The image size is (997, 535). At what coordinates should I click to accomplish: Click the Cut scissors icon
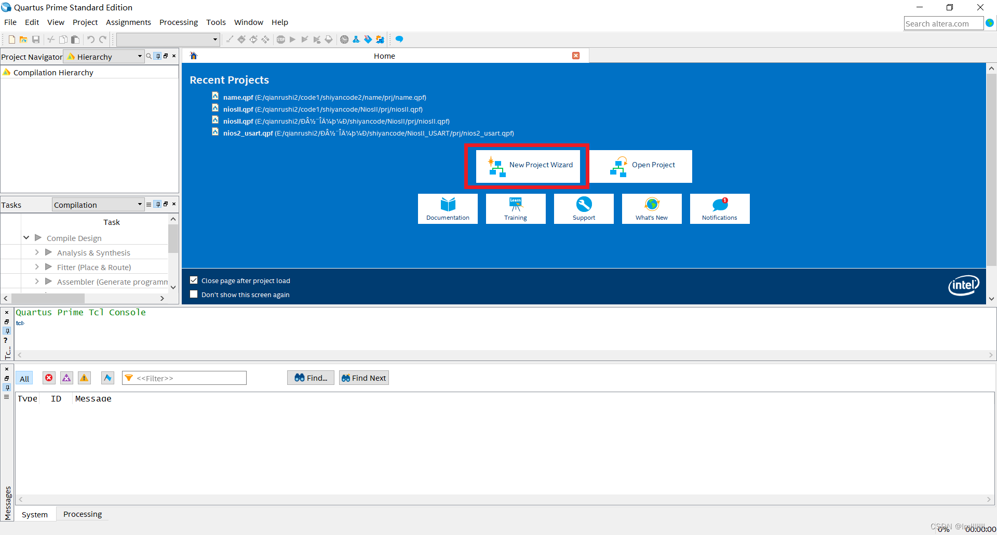[x=51, y=39]
